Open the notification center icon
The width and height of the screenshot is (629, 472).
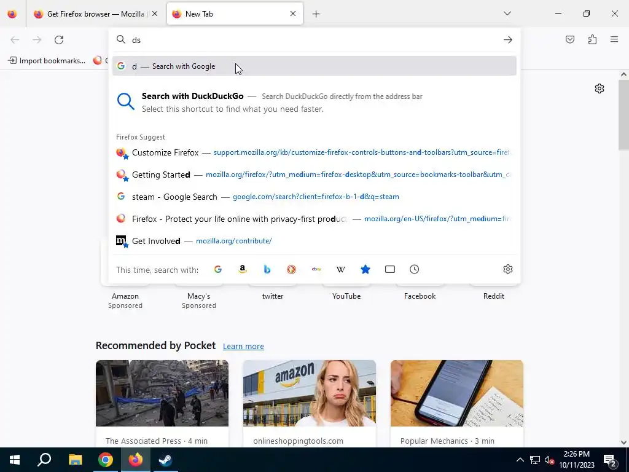610,460
